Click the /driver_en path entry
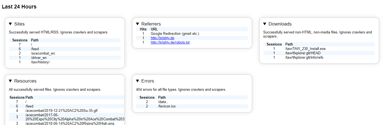 coord(39,58)
